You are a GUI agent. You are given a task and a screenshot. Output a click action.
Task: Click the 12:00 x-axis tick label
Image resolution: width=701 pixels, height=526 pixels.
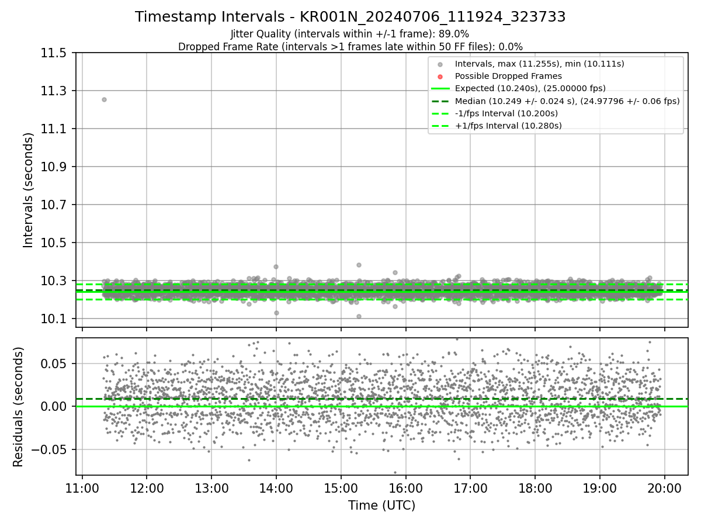[x=147, y=488]
